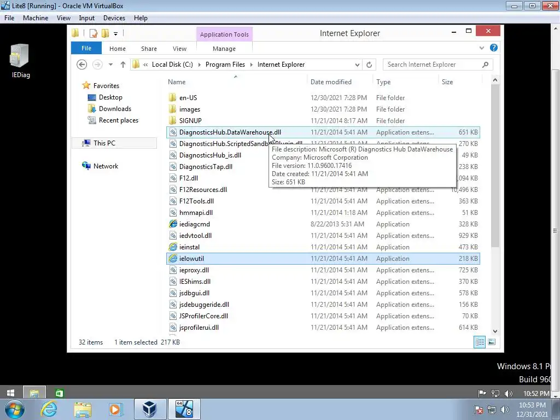Screen dimensions: 560x420
Task: Select the iediagcmd application icon
Action: pyautogui.click(x=173, y=224)
